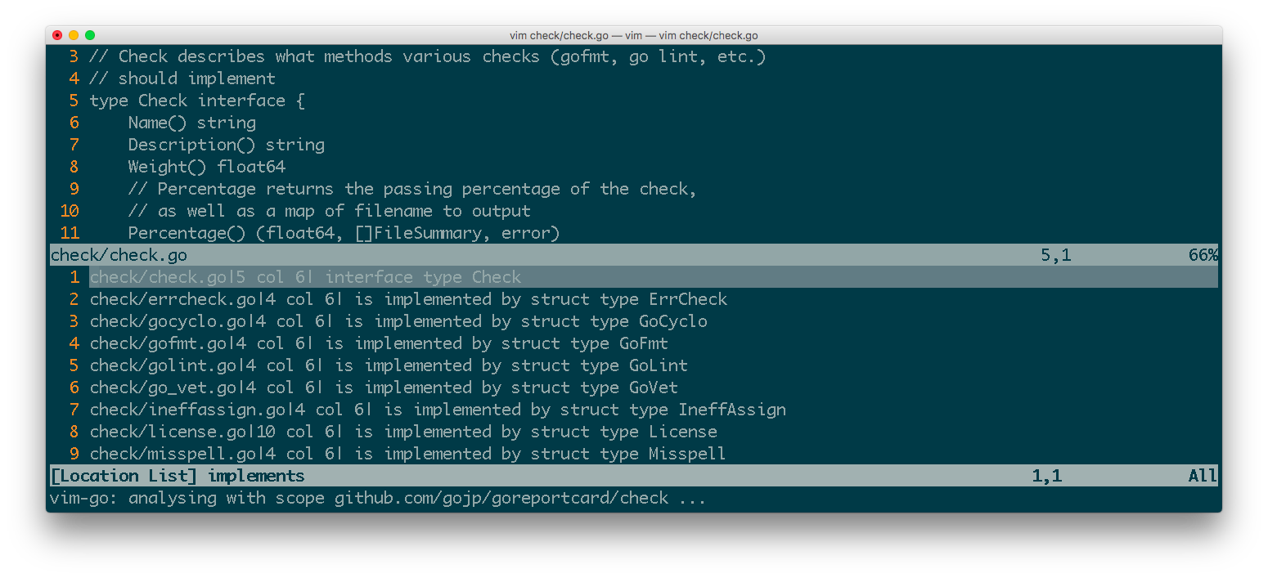The height and width of the screenshot is (578, 1268).
Task: Click the red close window button
Action: (x=57, y=35)
